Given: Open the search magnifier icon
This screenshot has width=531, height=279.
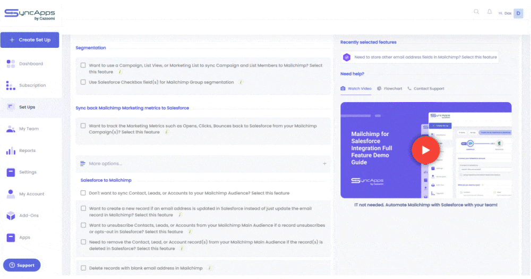Looking at the screenshot, I should [x=476, y=12].
